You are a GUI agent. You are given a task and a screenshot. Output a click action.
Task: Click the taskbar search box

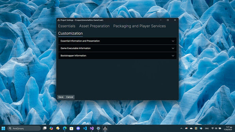tap(24, 128)
